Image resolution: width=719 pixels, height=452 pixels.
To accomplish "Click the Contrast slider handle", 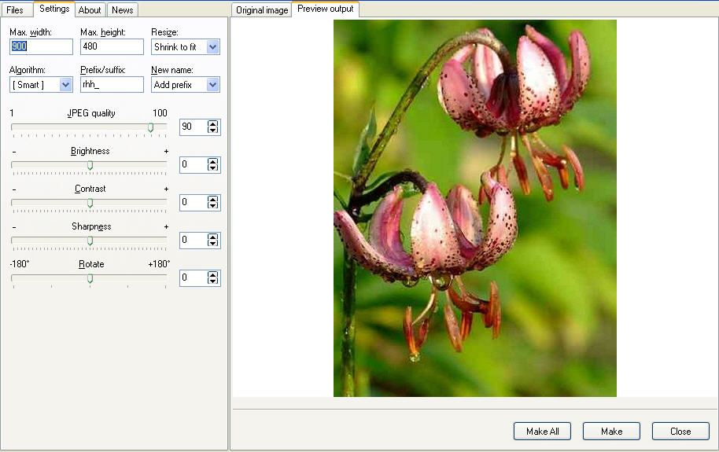I will (x=90, y=203).
